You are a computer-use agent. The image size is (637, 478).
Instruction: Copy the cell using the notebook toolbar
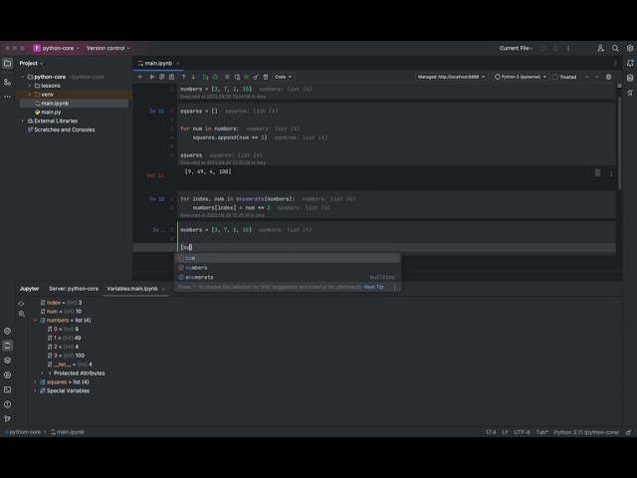coord(161,77)
